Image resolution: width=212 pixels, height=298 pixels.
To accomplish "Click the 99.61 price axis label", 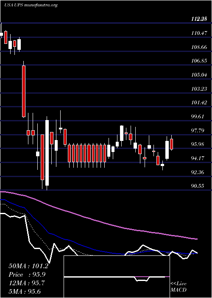I will [x=198, y=117].
